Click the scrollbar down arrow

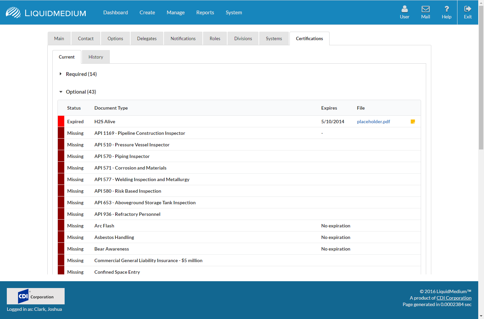click(481, 316)
